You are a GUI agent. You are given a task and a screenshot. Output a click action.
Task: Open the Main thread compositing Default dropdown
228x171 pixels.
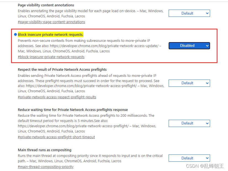tap(189, 158)
